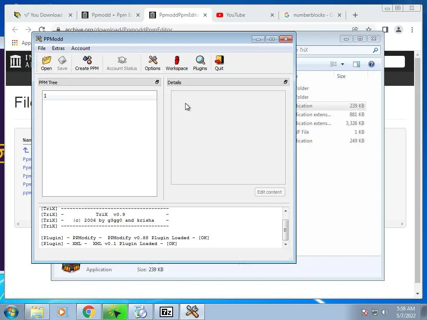Screen dimensions: 427x320
Task: Switch to the You Download browser tab
Action: pos(43,15)
